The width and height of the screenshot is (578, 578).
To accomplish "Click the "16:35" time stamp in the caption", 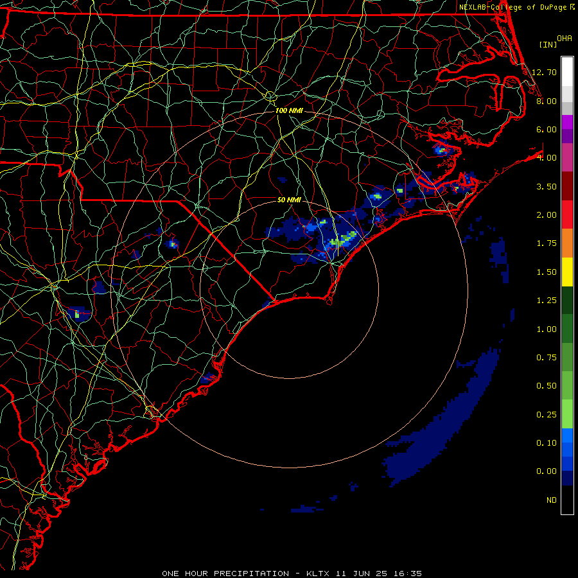I will click(407, 574).
